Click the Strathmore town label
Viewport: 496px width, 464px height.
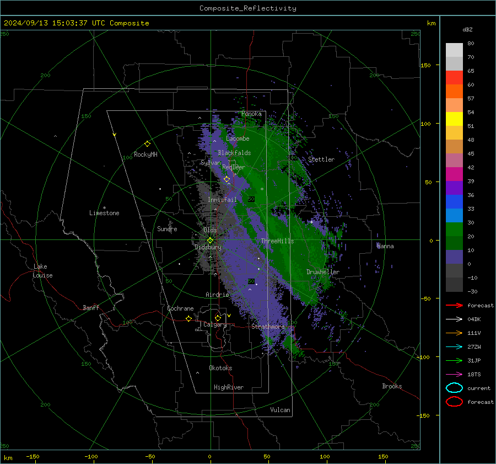[268, 326]
